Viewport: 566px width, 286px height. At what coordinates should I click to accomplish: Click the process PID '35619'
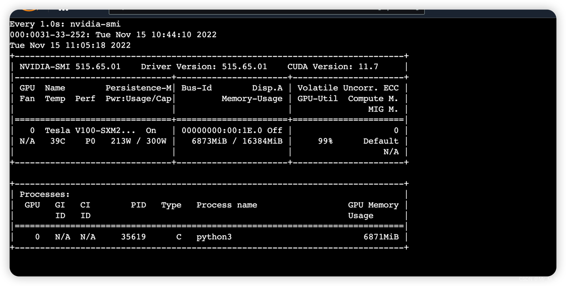point(134,237)
